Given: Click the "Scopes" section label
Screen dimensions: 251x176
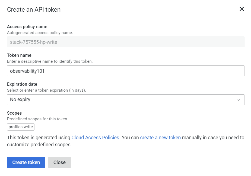Looking at the screenshot, I should (14, 113).
